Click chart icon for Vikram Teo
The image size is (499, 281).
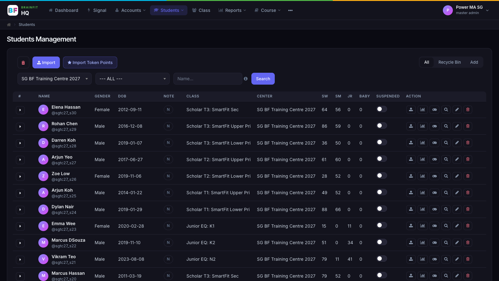point(423,259)
